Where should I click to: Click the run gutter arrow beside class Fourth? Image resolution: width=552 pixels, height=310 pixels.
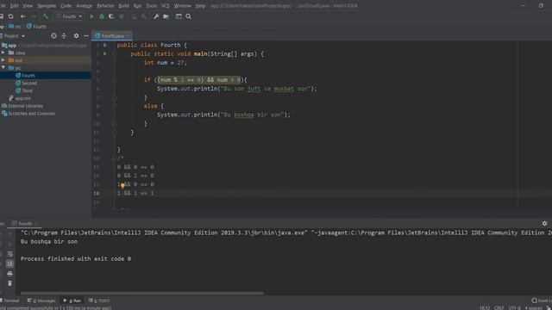click(105, 45)
